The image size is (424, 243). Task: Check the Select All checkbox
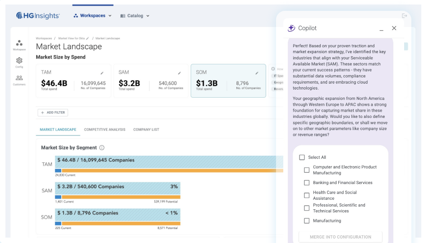tap(302, 157)
